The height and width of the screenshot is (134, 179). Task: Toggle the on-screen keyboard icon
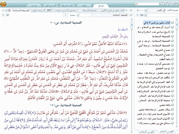142,15
